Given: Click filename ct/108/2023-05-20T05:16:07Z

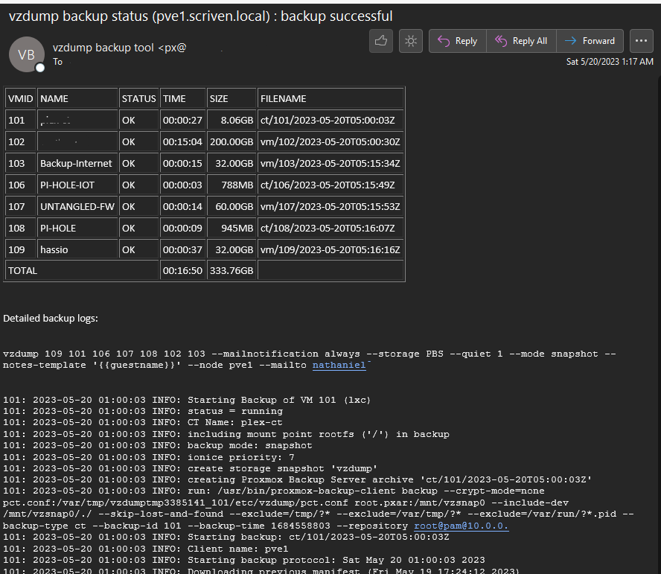Looking at the screenshot, I should pos(330,228).
